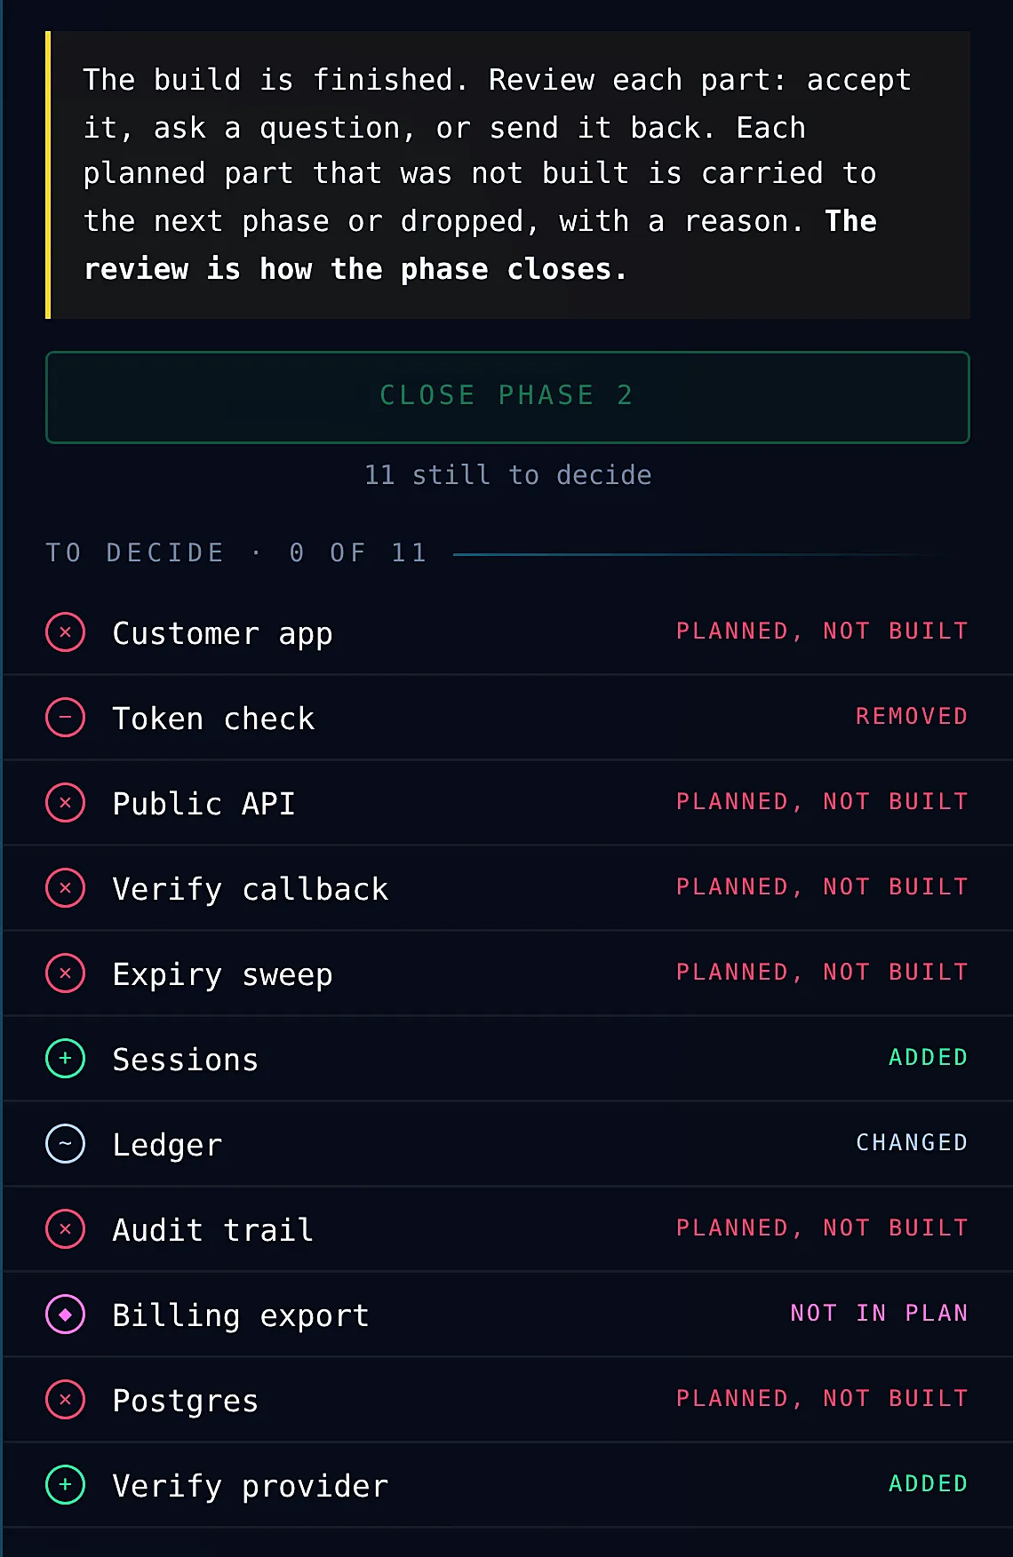Open the Expiry sweep row
Image resolution: width=1013 pixels, height=1557 pixels.
tap(507, 973)
